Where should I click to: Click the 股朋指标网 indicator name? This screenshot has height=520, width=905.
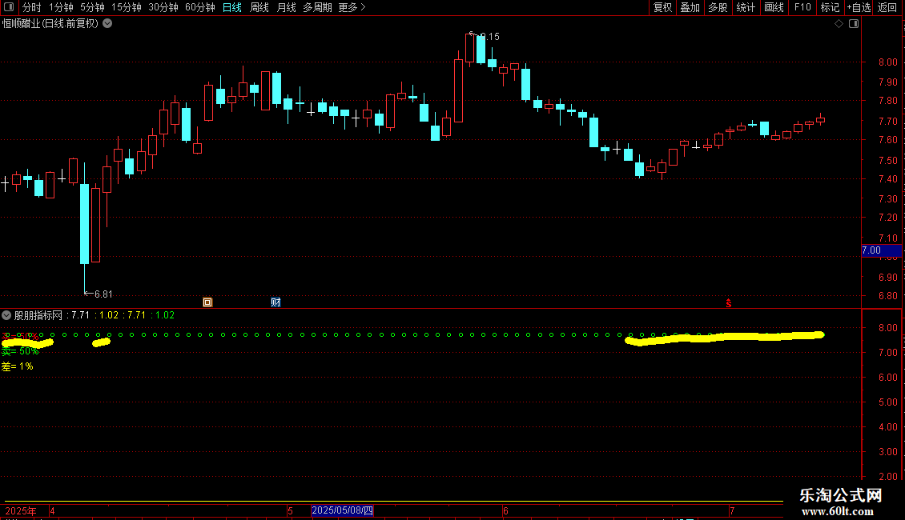(x=38, y=315)
